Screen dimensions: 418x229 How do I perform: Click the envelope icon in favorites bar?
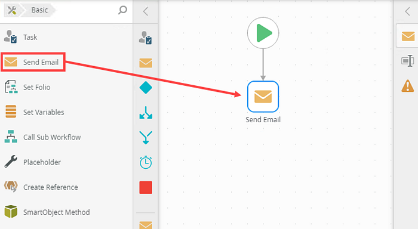pos(146,63)
